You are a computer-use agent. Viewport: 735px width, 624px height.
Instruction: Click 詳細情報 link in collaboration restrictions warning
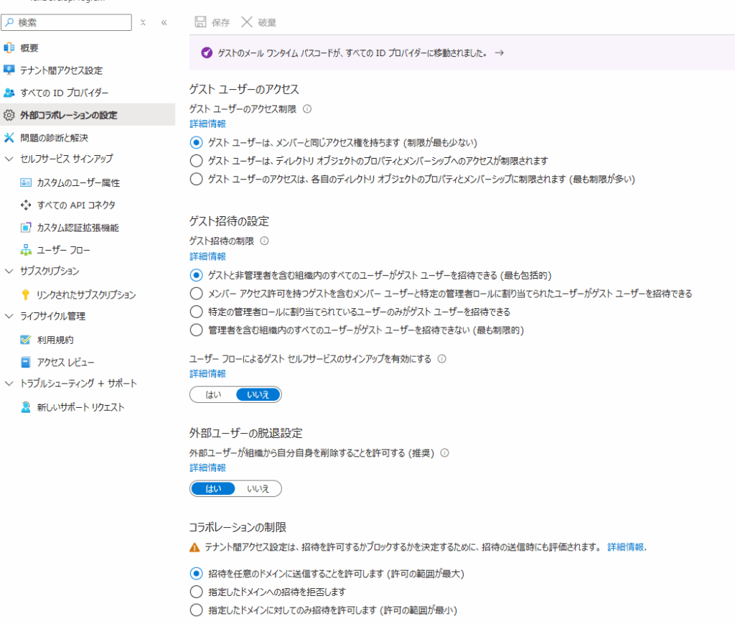pyautogui.click(x=625, y=547)
